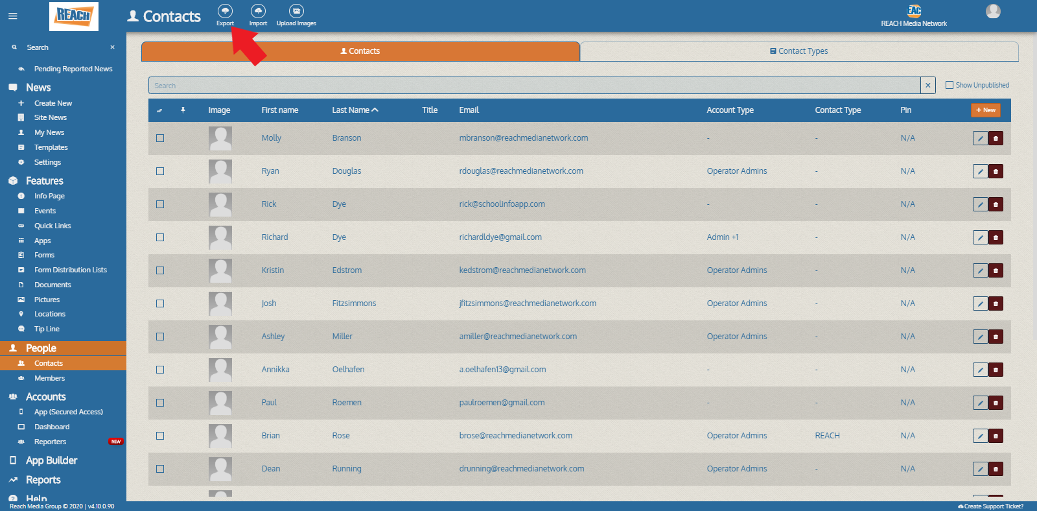Viewport: 1037px width, 511px height.
Task: Tick the checkbox for Rick Dye
Action: [160, 204]
